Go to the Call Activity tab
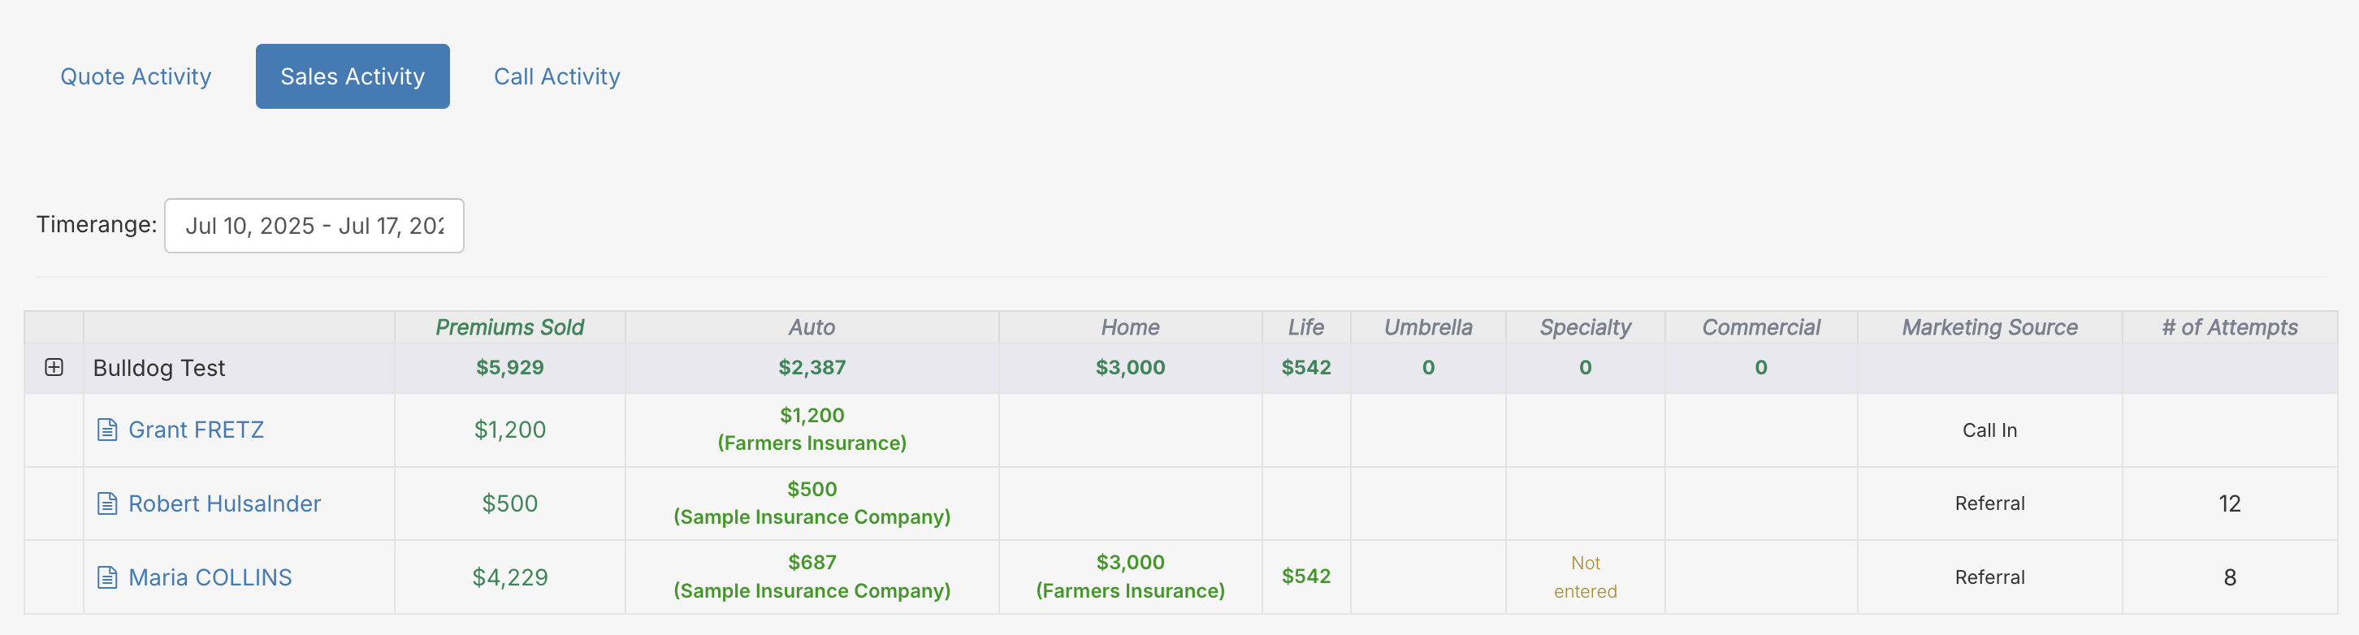 [x=556, y=76]
